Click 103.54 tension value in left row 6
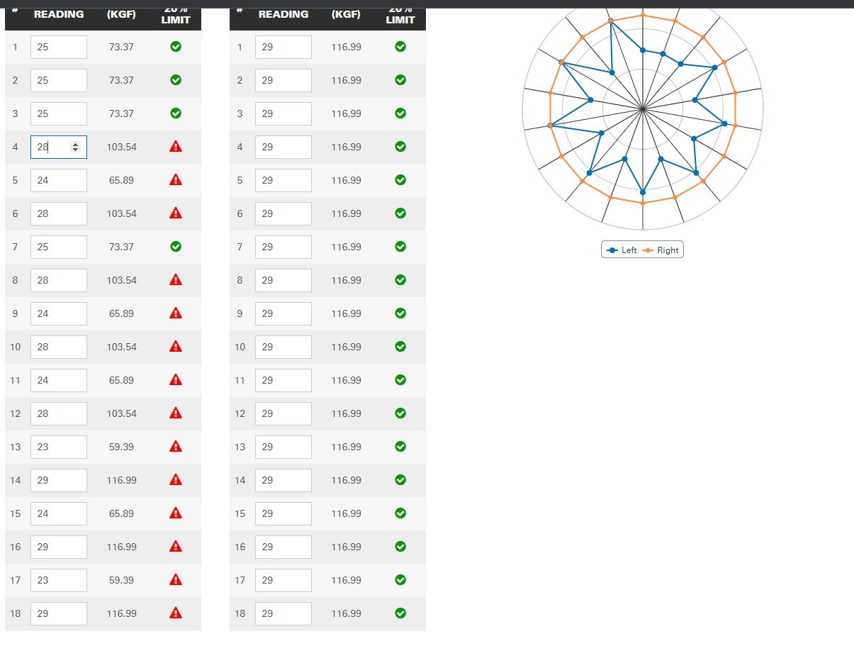Viewport: 854px width, 646px height. pyautogui.click(x=121, y=213)
